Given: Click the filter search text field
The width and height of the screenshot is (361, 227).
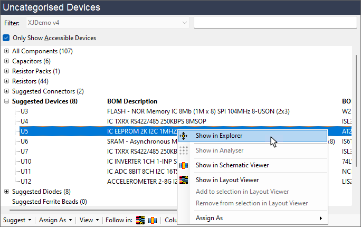Looking at the screenshot, I should coord(275,23).
